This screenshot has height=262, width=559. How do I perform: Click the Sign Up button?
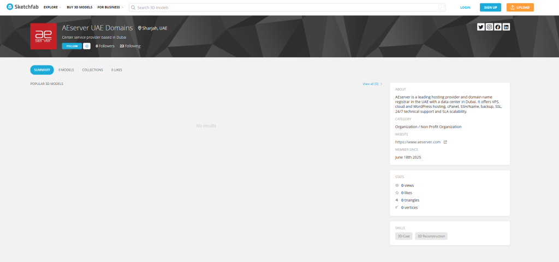point(491,8)
